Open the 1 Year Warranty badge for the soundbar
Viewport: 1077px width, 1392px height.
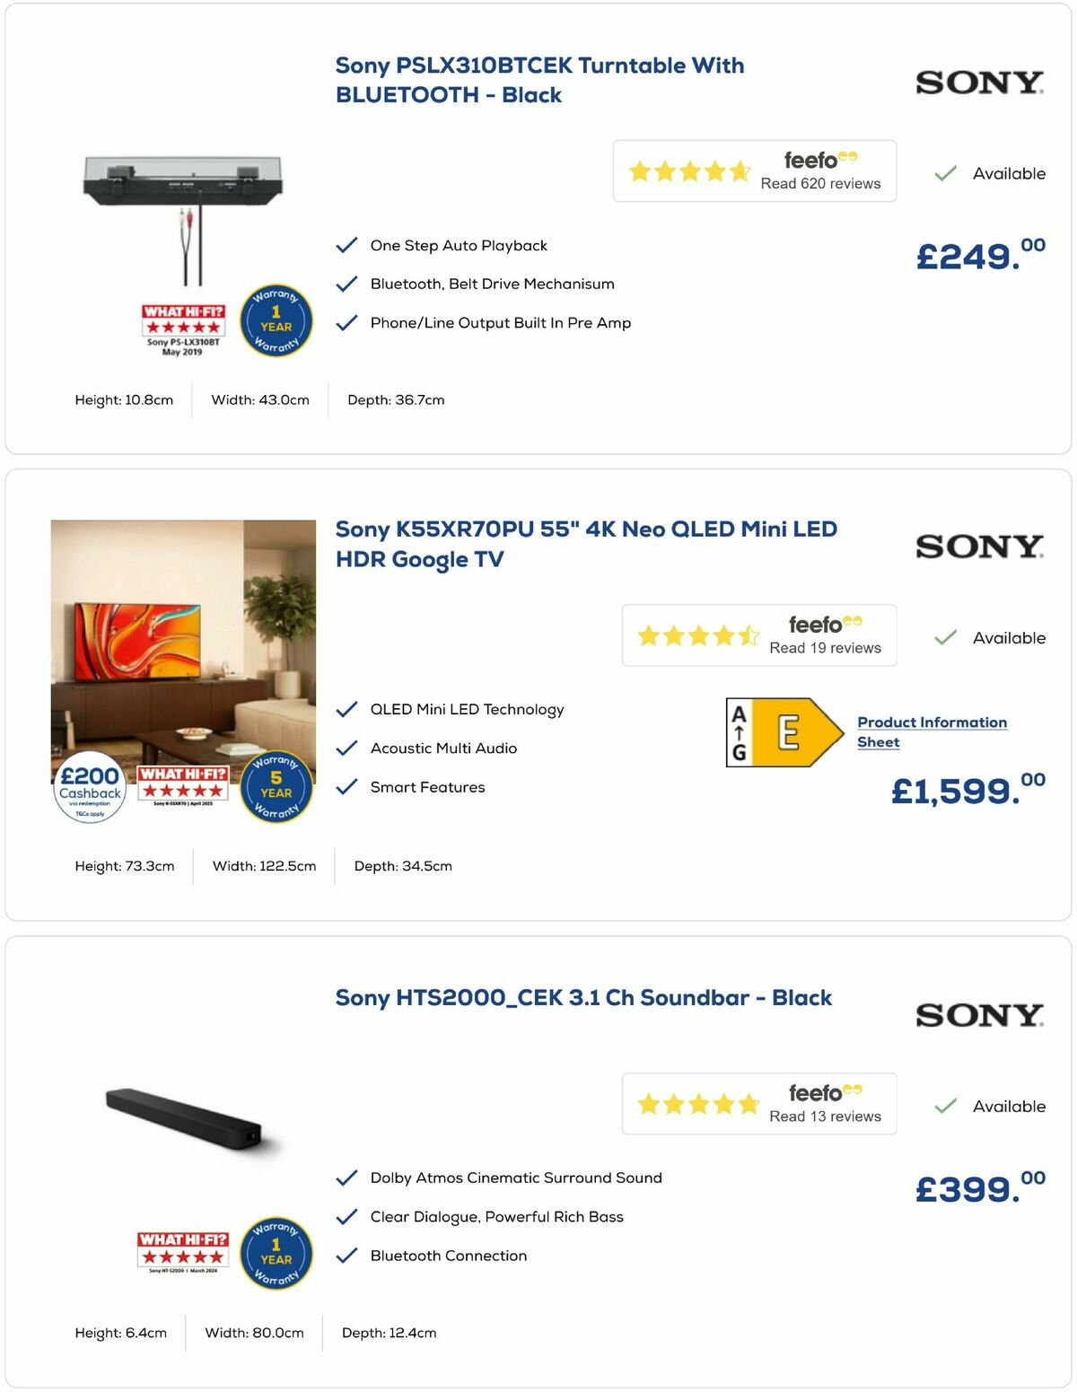click(x=275, y=1254)
